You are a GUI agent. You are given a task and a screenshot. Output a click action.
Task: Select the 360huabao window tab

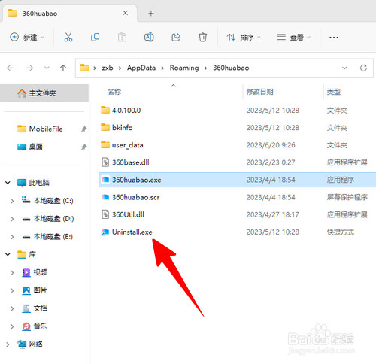coord(70,14)
